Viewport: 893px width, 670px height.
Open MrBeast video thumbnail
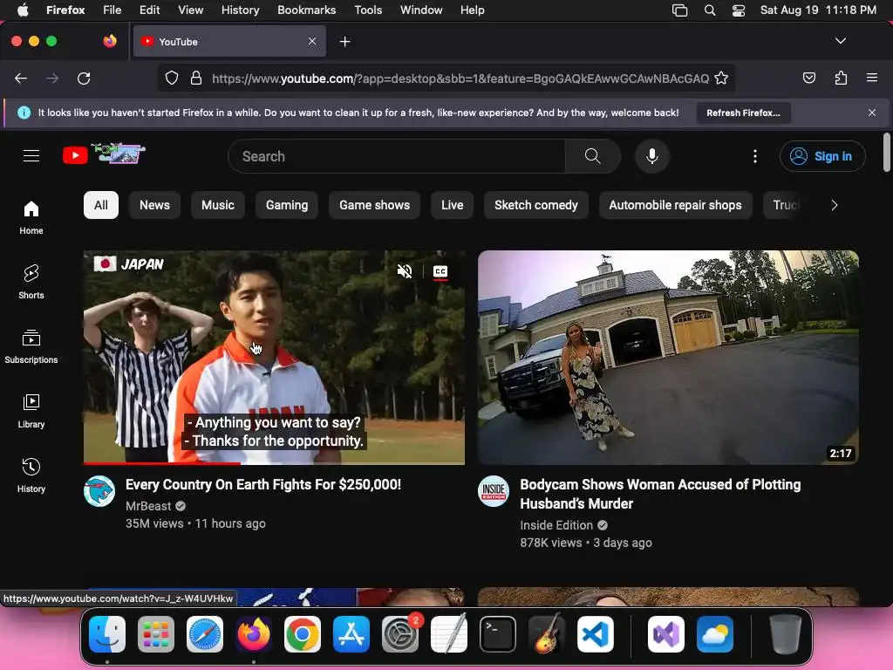274,357
